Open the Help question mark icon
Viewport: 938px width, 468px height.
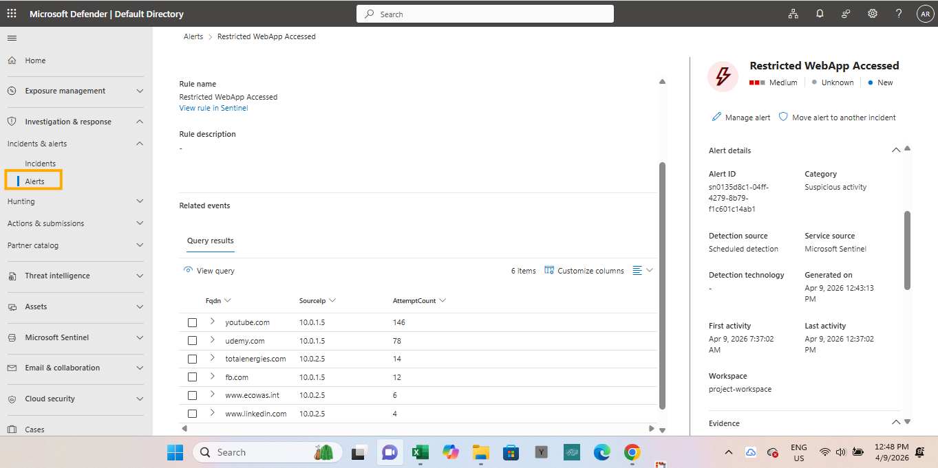pyautogui.click(x=899, y=14)
